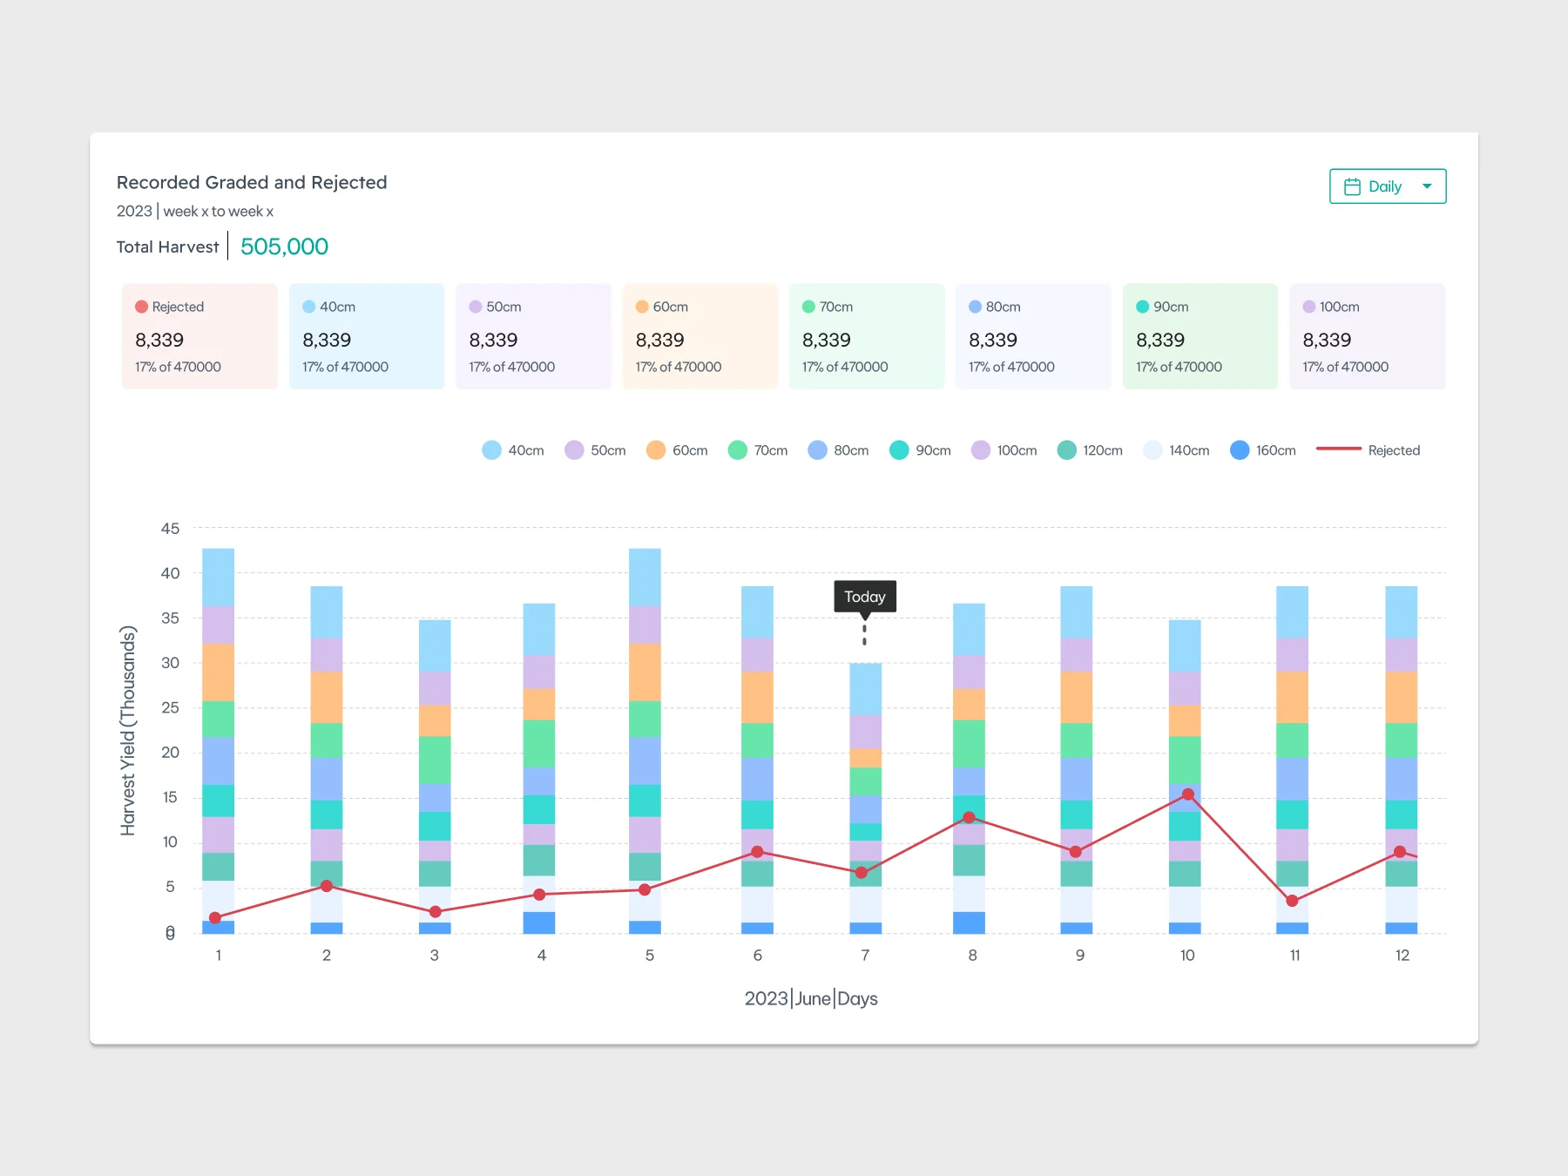Toggle 120cm series in chart legend
The image size is (1568, 1176).
(x=1090, y=450)
